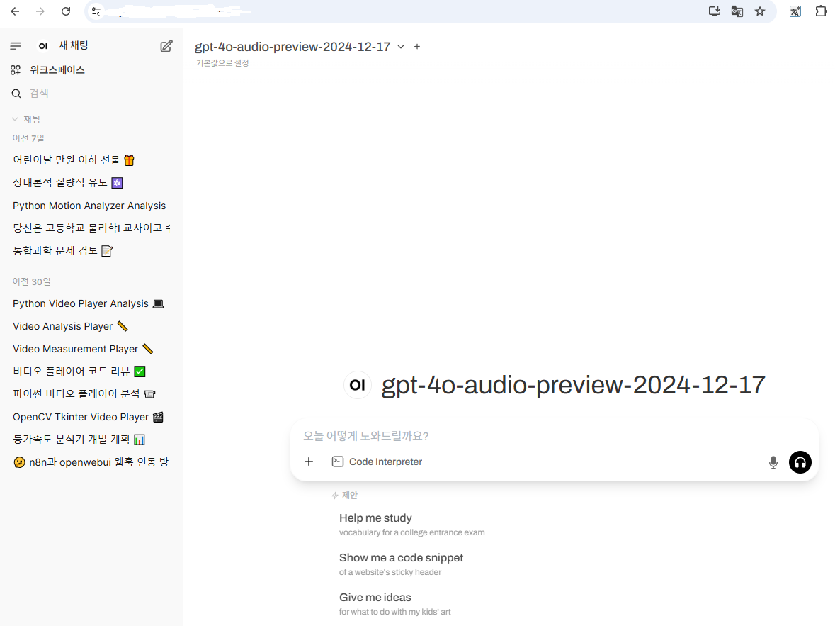Toggle the sidebar with hamburger icon

16,46
